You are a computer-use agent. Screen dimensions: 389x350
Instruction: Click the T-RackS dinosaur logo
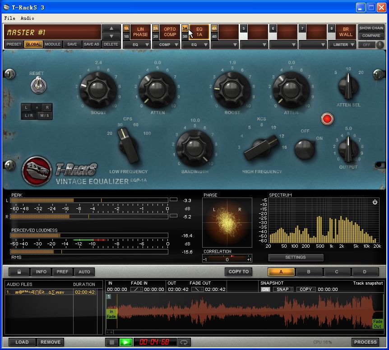point(37,171)
